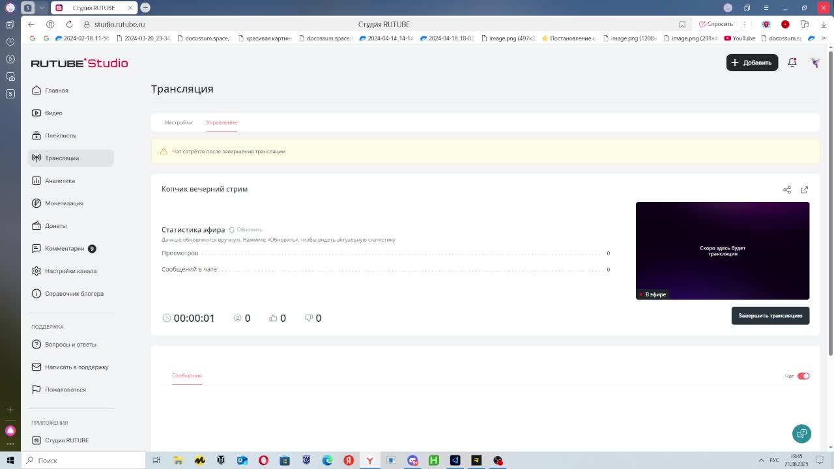
Task: Open the browser hamburger menu
Action: point(766,8)
